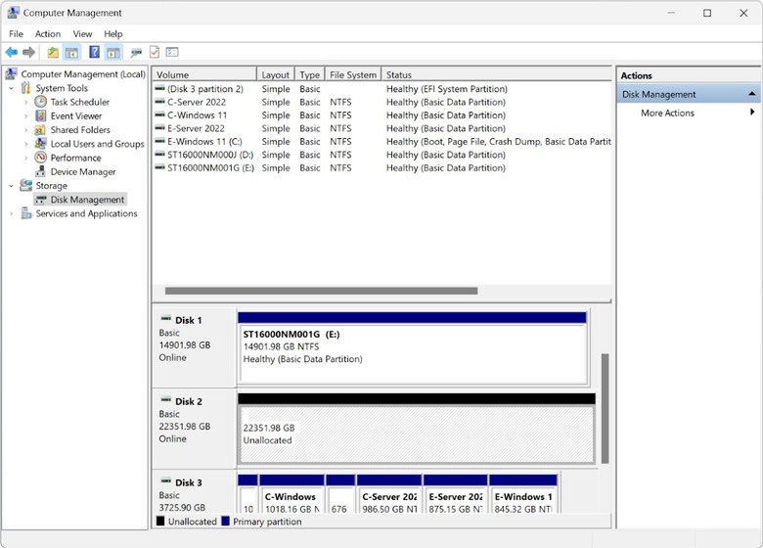Click the System Tools icon
Viewport: 763px width, 548px height.
(x=25, y=88)
